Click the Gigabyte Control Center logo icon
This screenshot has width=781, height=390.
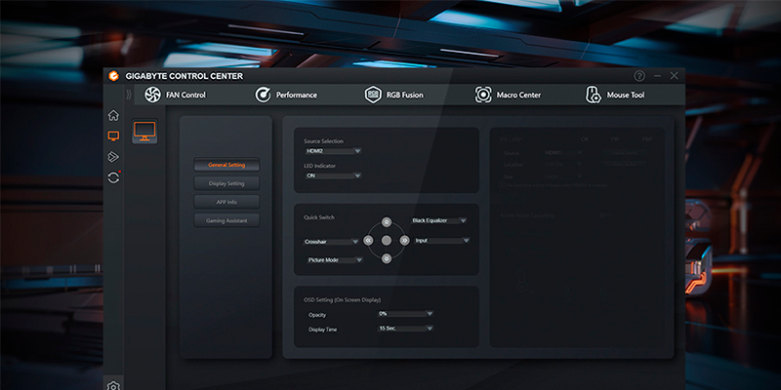114,76
